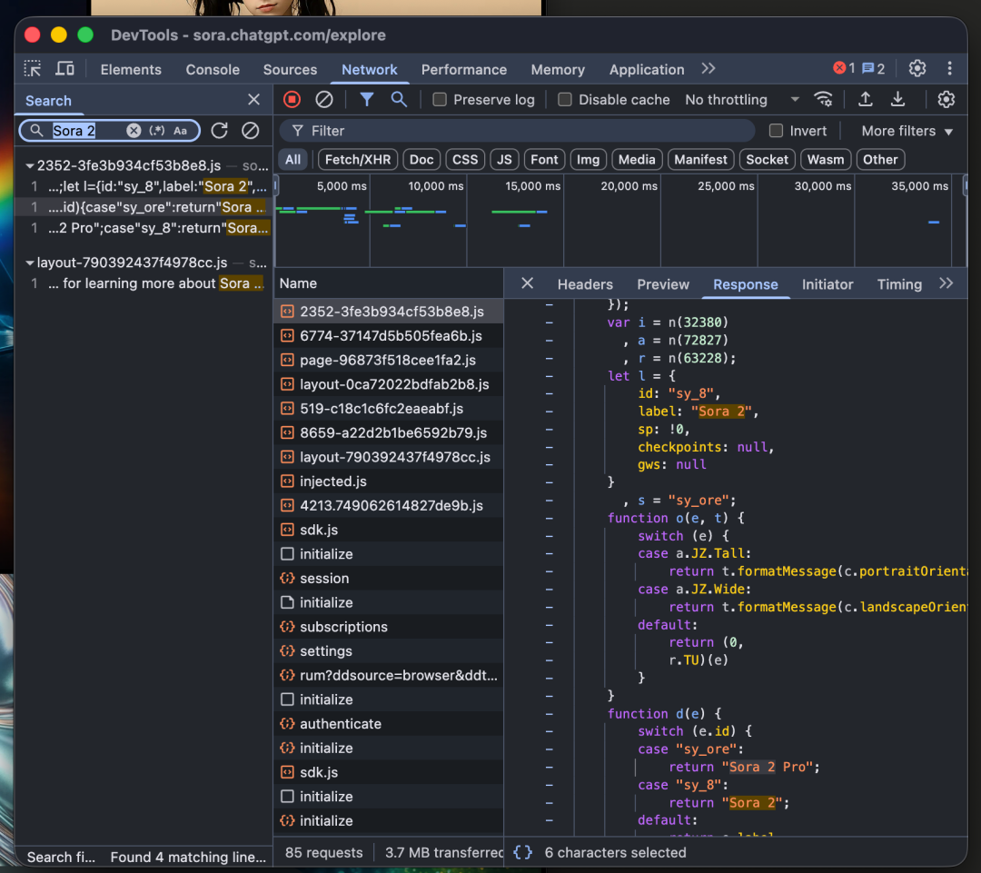981x873 pixels.
Task: Stop recording network log
Action: (x=292, y=100)
